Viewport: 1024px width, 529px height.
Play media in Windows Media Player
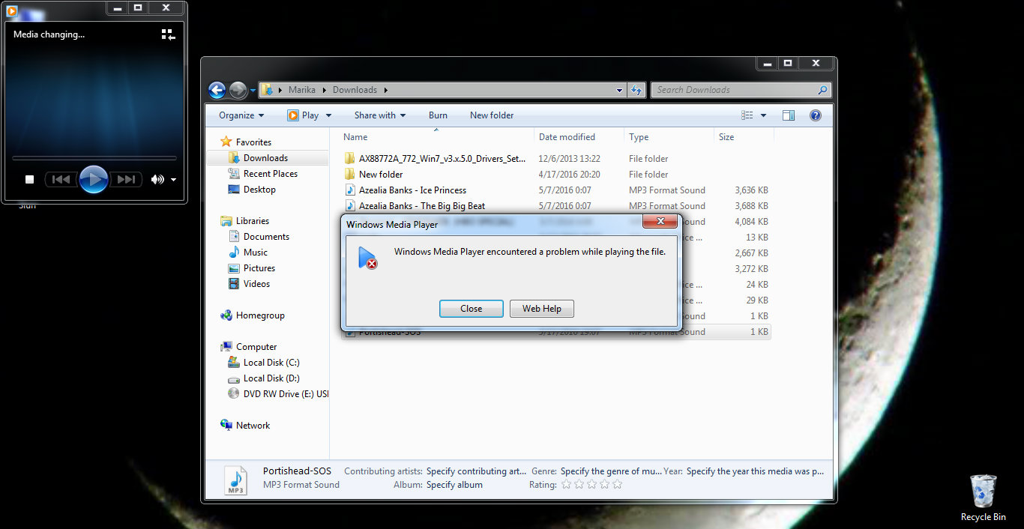(93, 179)
